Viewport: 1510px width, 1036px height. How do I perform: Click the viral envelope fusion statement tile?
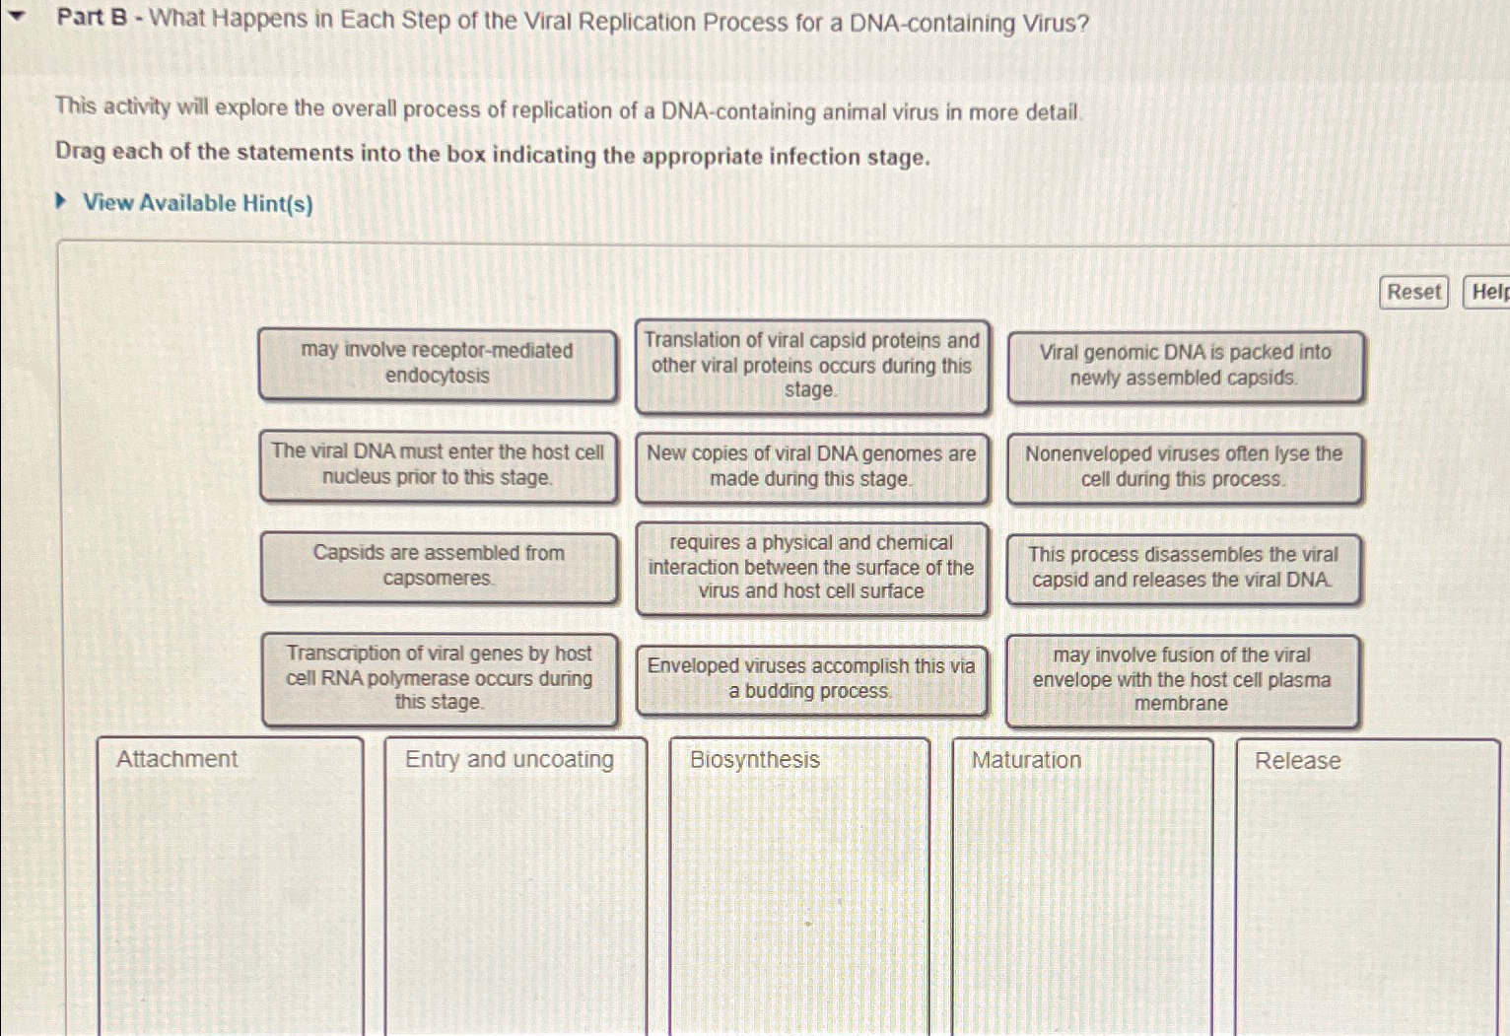[x=1181, y=680]
